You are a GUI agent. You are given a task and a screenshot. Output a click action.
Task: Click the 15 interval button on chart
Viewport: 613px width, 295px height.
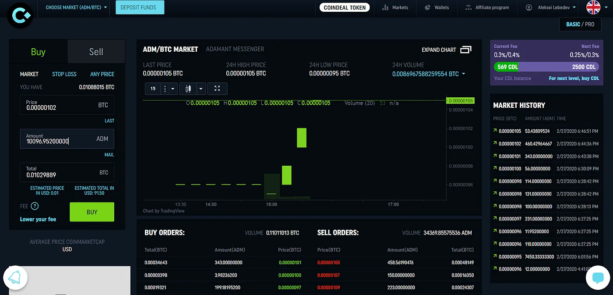coord(153,89)
